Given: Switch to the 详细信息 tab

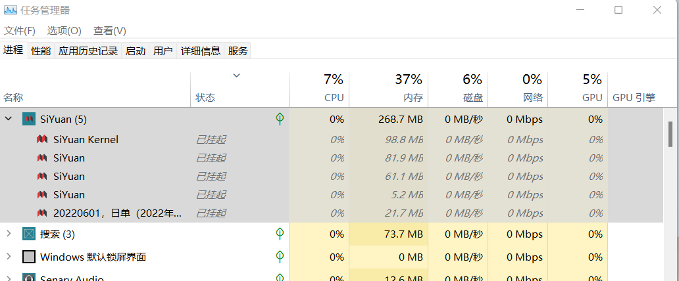Looking at the screenshot, I should pyautogui.click(x=201, y=51).
